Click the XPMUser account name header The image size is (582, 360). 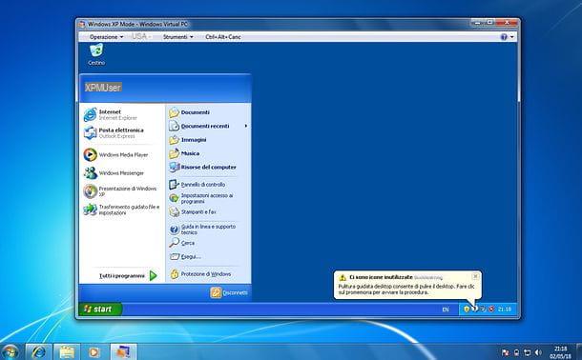click(x=103, y=88)
